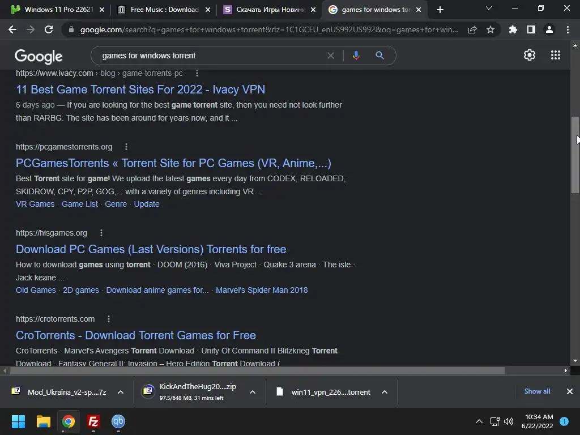This screenshot has width=580, height=435.
Task: Open the Google apps grid
Action: tap(556, 55)
